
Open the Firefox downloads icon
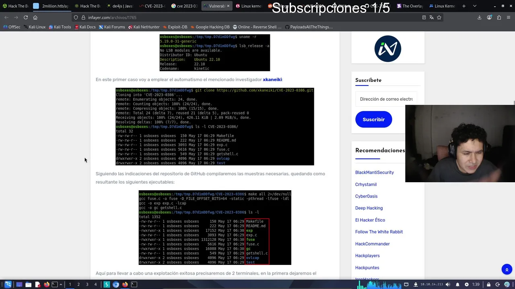479,18
